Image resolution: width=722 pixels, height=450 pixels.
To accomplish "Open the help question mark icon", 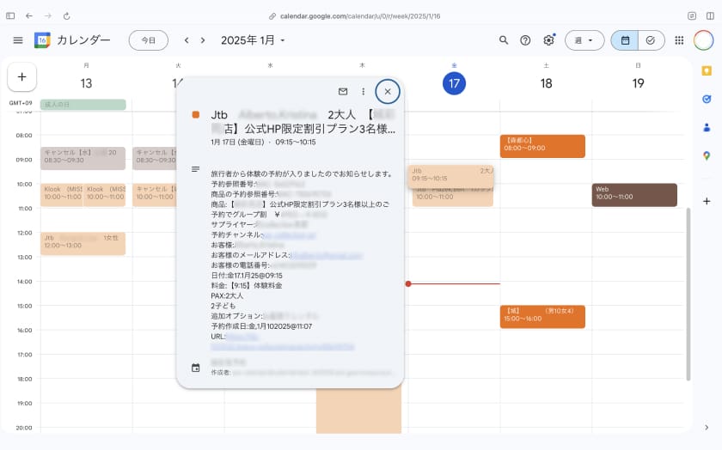I will click(525, 40).
